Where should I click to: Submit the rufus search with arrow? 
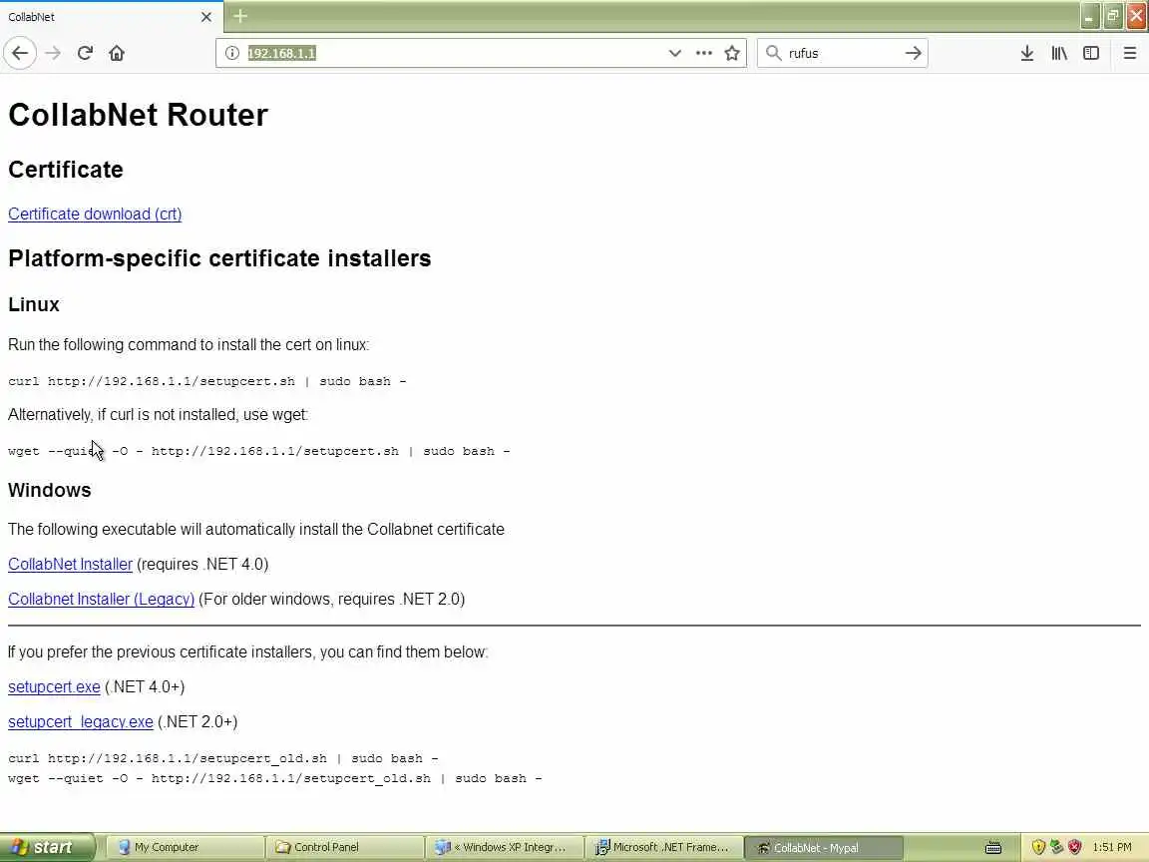click(x=913, y=53)
